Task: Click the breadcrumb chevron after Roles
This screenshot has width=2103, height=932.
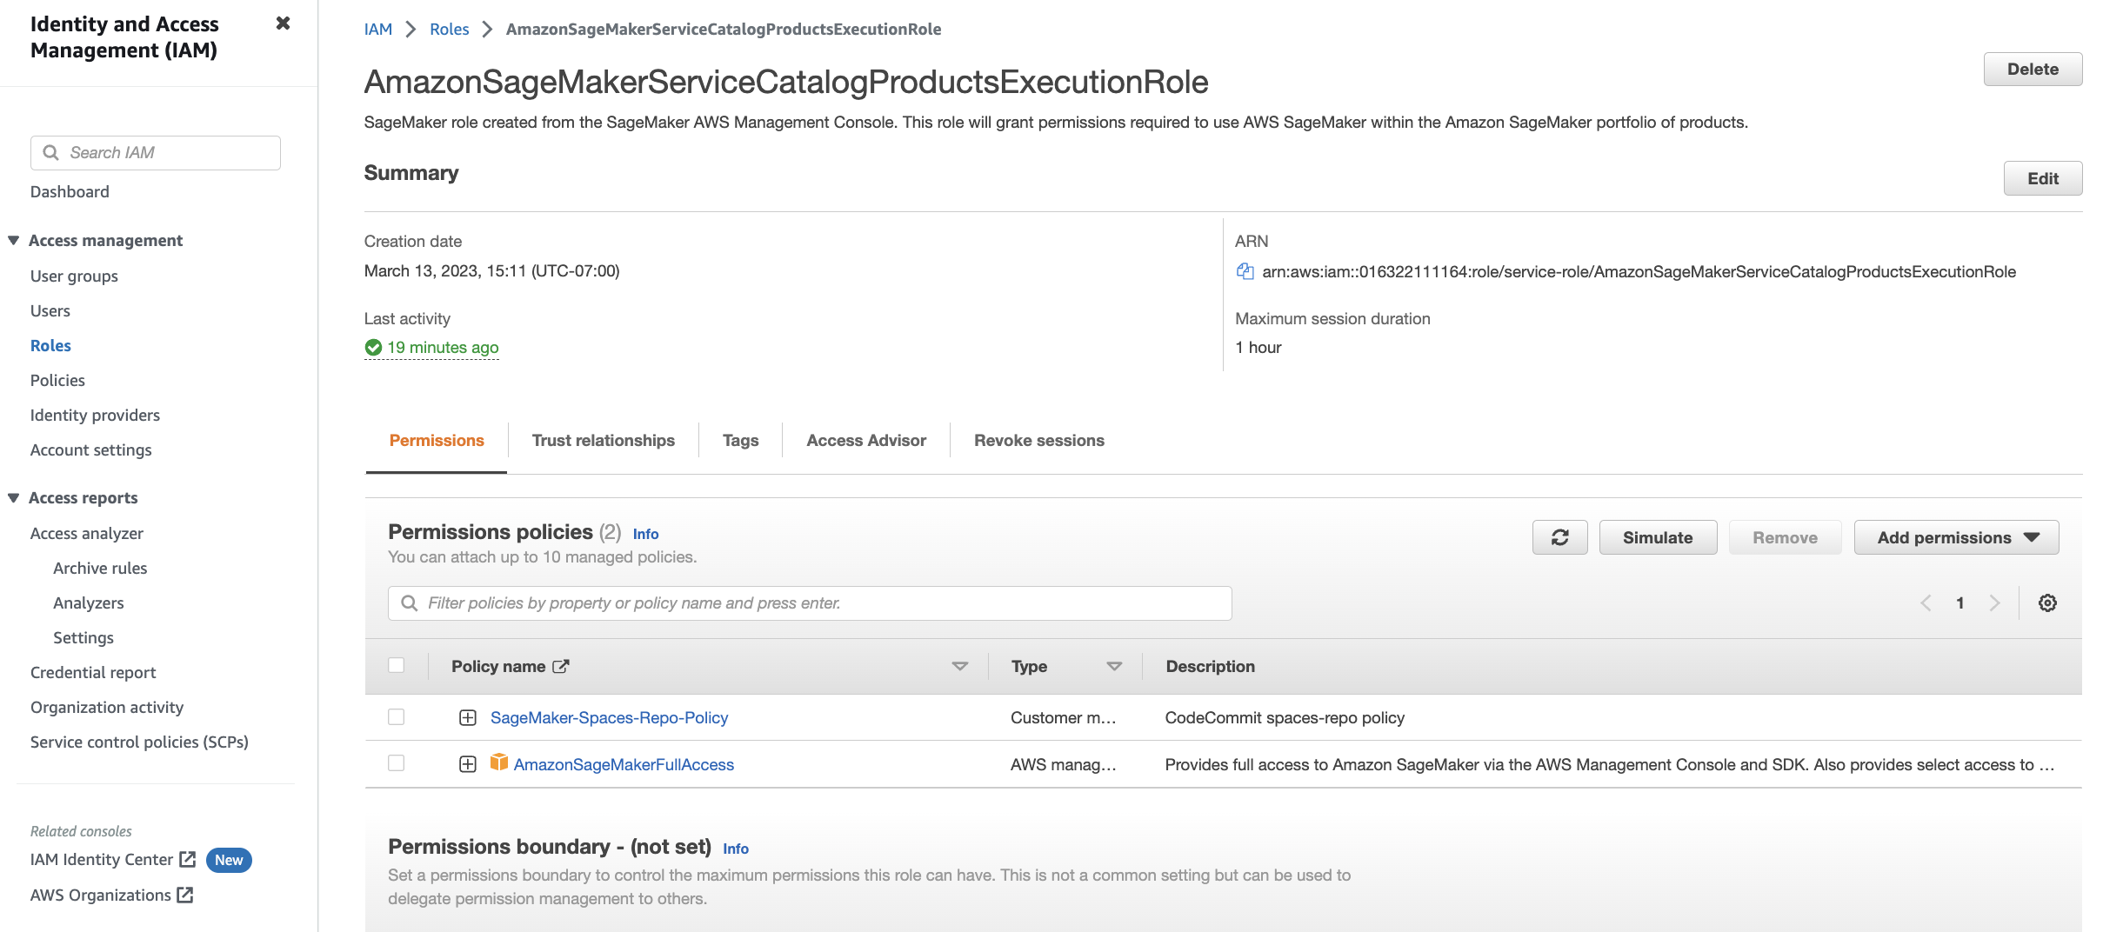Action: (x=488, y=30)
